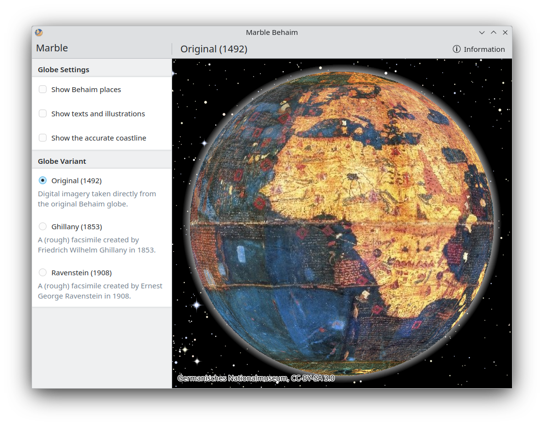Enable Show the accurate coastline checkbox
Viewport: 544px width, 426px height.
pyautogui.click(x=43, y=138)
